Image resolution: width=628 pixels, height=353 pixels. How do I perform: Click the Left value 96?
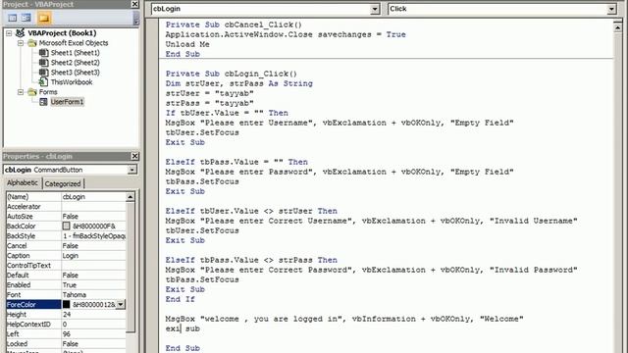pyautogui.click(x=67, y=334)
